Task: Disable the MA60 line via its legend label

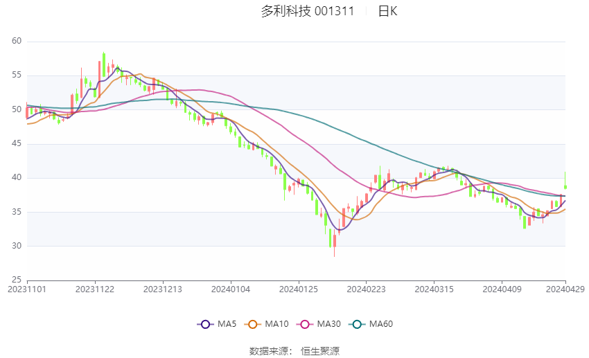Action: [382, 324]
